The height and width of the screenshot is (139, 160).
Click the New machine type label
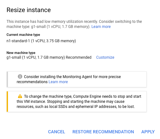pos(21,53)
